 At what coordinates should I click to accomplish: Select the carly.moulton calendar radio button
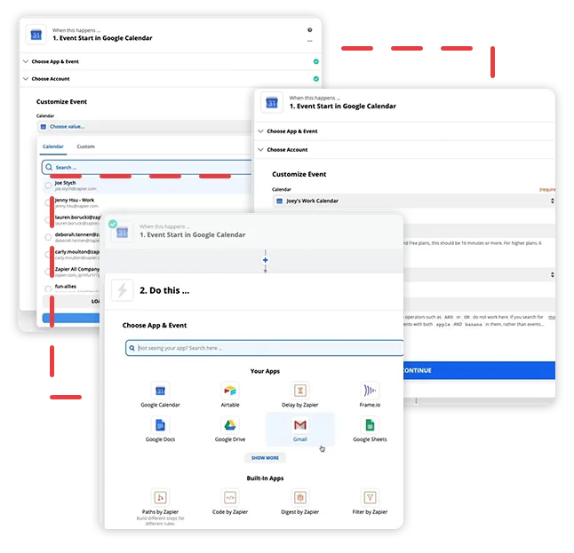click(x=48, y=254)
